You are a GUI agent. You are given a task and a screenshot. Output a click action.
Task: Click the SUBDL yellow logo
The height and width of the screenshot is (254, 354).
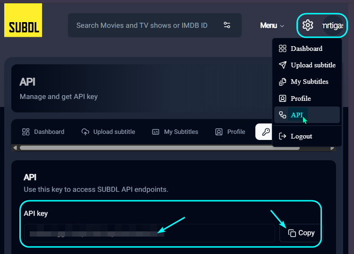coord(23,20)
